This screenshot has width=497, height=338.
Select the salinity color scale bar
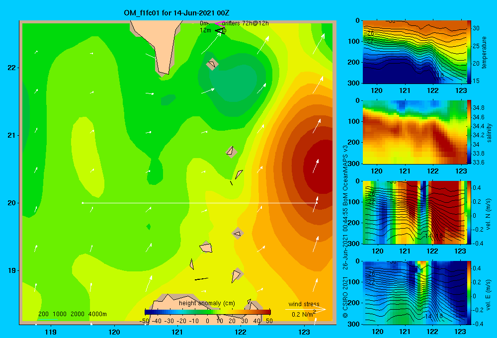469,132
